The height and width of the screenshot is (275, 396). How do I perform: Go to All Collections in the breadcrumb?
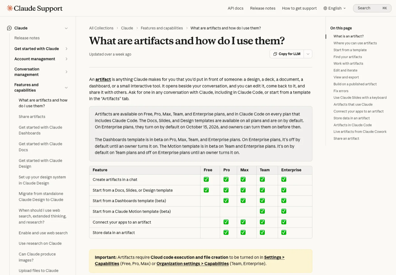(x=101, y=28)
